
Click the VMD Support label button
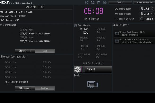[x=25, y=88]
